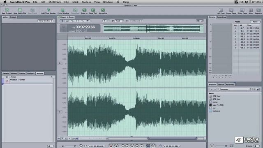Click the Go to Beginning transport button
The image size is (263, 148).
coord(123,146)
